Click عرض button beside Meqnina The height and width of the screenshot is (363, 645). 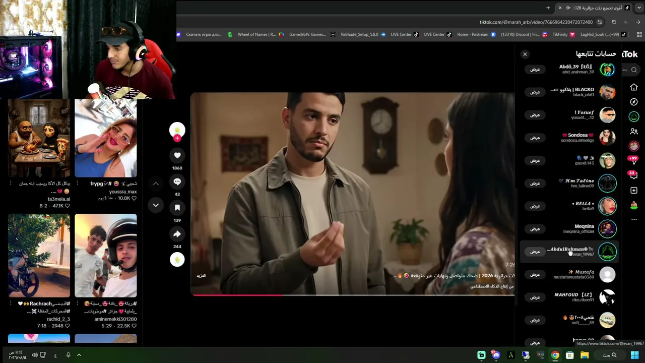point(535,229)
